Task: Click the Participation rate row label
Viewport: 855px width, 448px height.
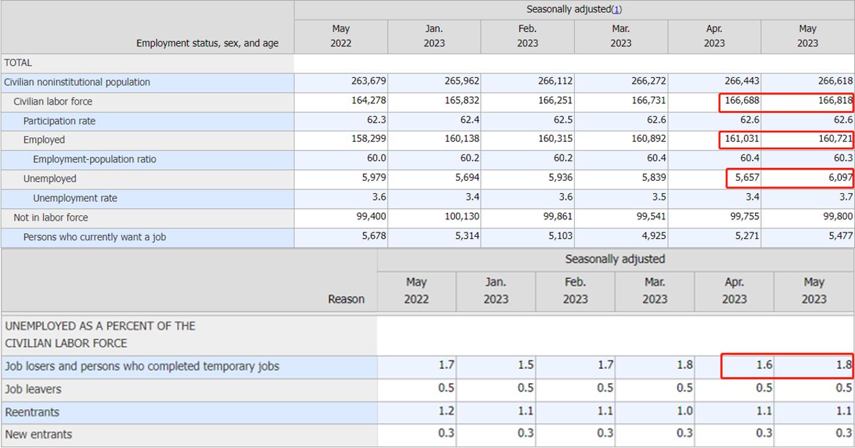Action: (59, 121)
